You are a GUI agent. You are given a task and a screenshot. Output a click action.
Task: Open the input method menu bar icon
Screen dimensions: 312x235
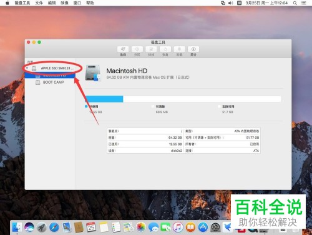[x=240, y=3]
